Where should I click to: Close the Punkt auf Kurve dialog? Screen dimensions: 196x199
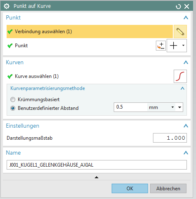pos(187,6)
